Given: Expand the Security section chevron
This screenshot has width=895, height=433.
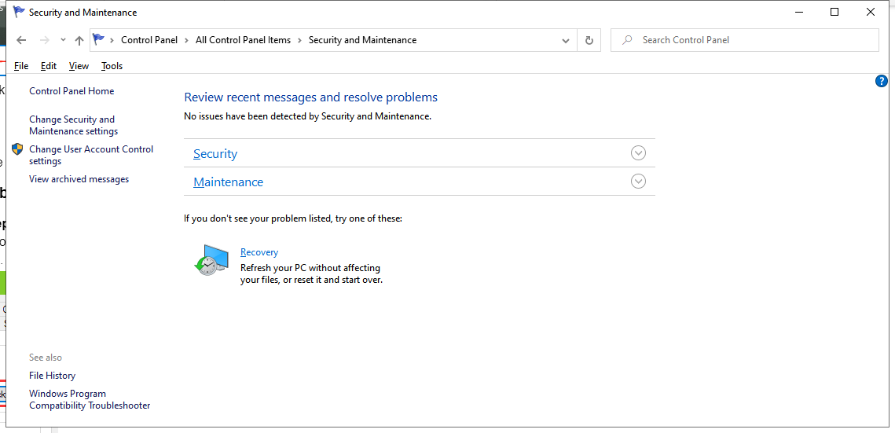Looking at the screenshot, I should coord(638,153).
